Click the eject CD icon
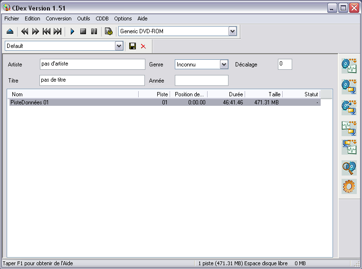Image resolution: width=362 pixels, height=269 pixels. (x=10, y=31)
